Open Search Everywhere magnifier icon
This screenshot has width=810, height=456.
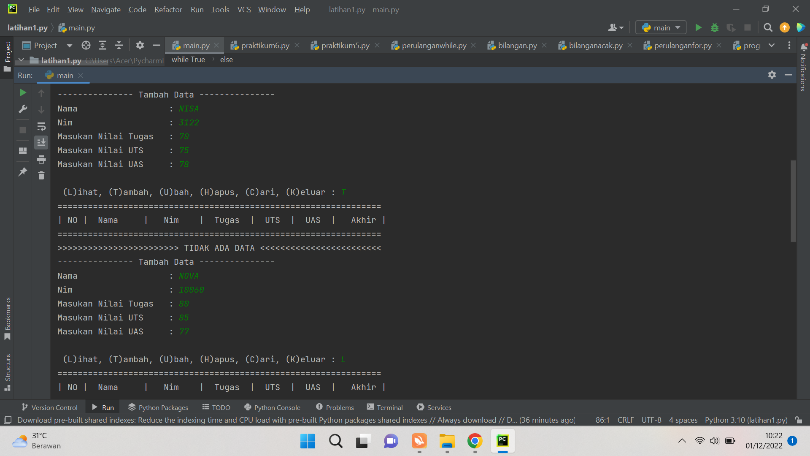tap(768, 28)
